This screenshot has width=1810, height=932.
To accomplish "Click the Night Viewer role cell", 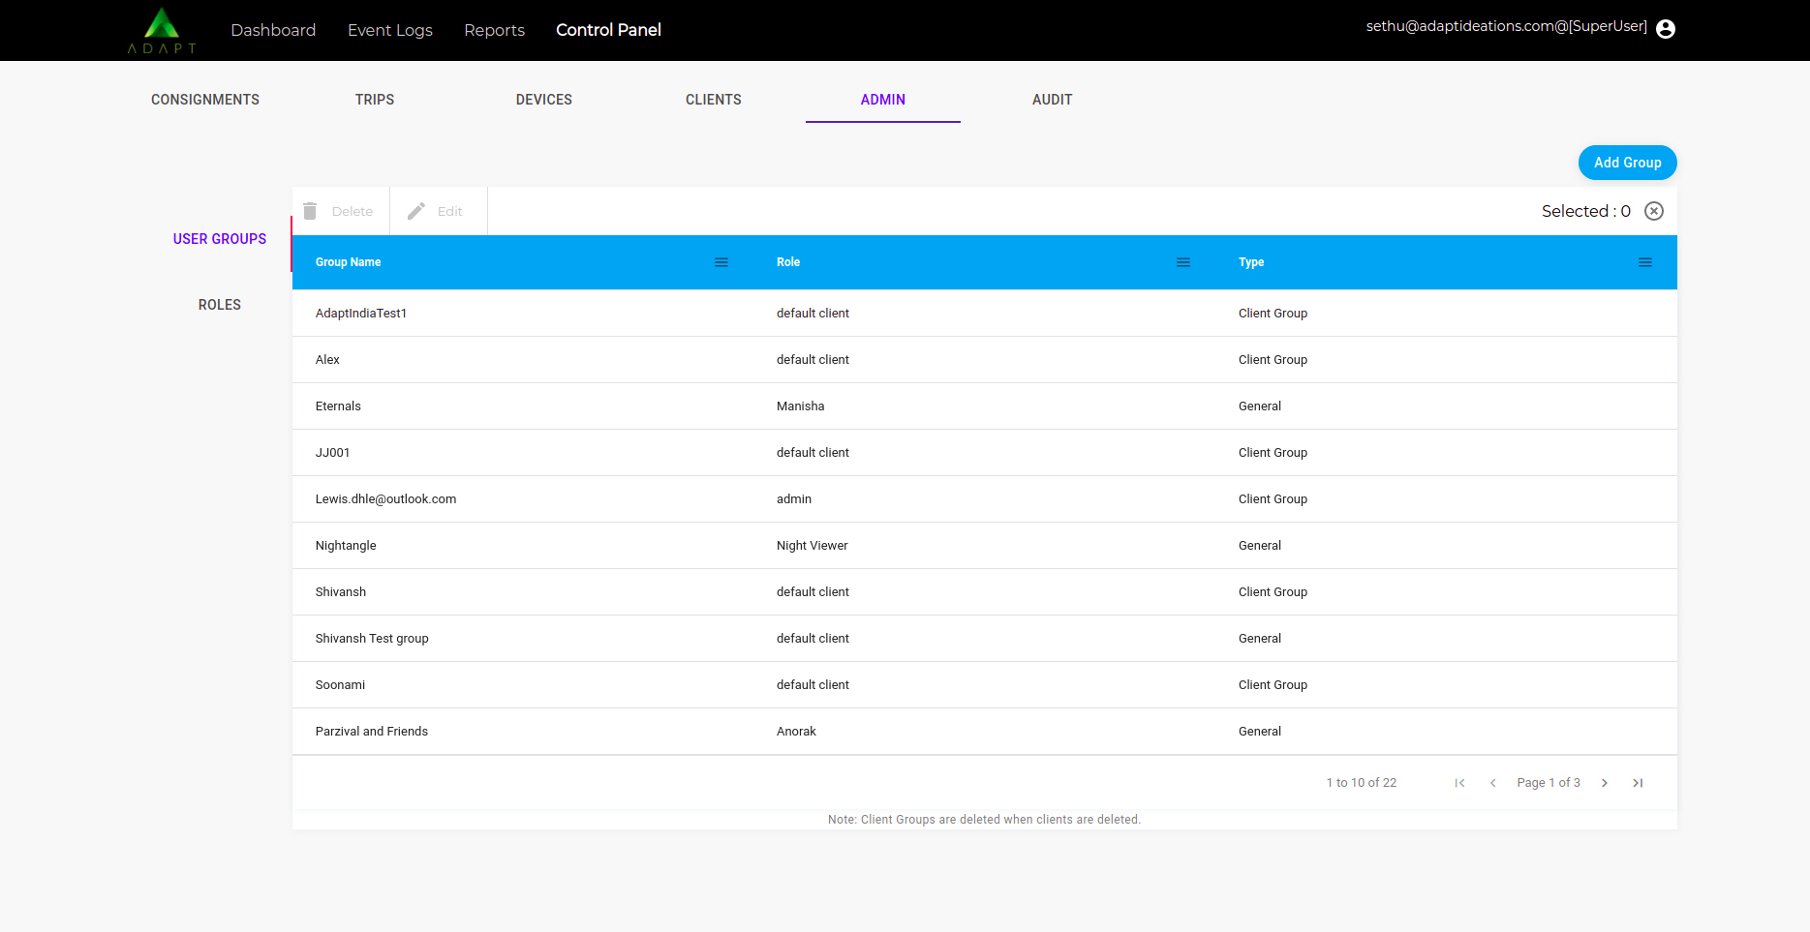I will 813,546.
